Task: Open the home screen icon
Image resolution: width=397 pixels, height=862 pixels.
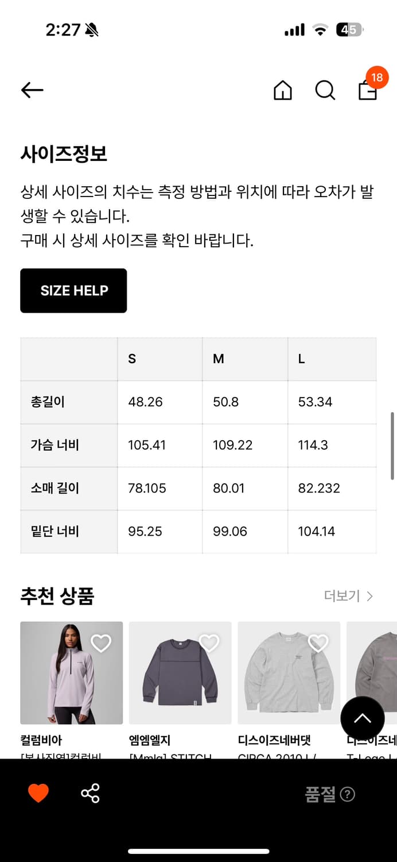Action: pos(283,90)
